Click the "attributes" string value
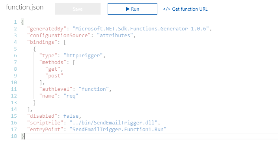The width and height of the screenshot is (278, 143). point(115,35)
